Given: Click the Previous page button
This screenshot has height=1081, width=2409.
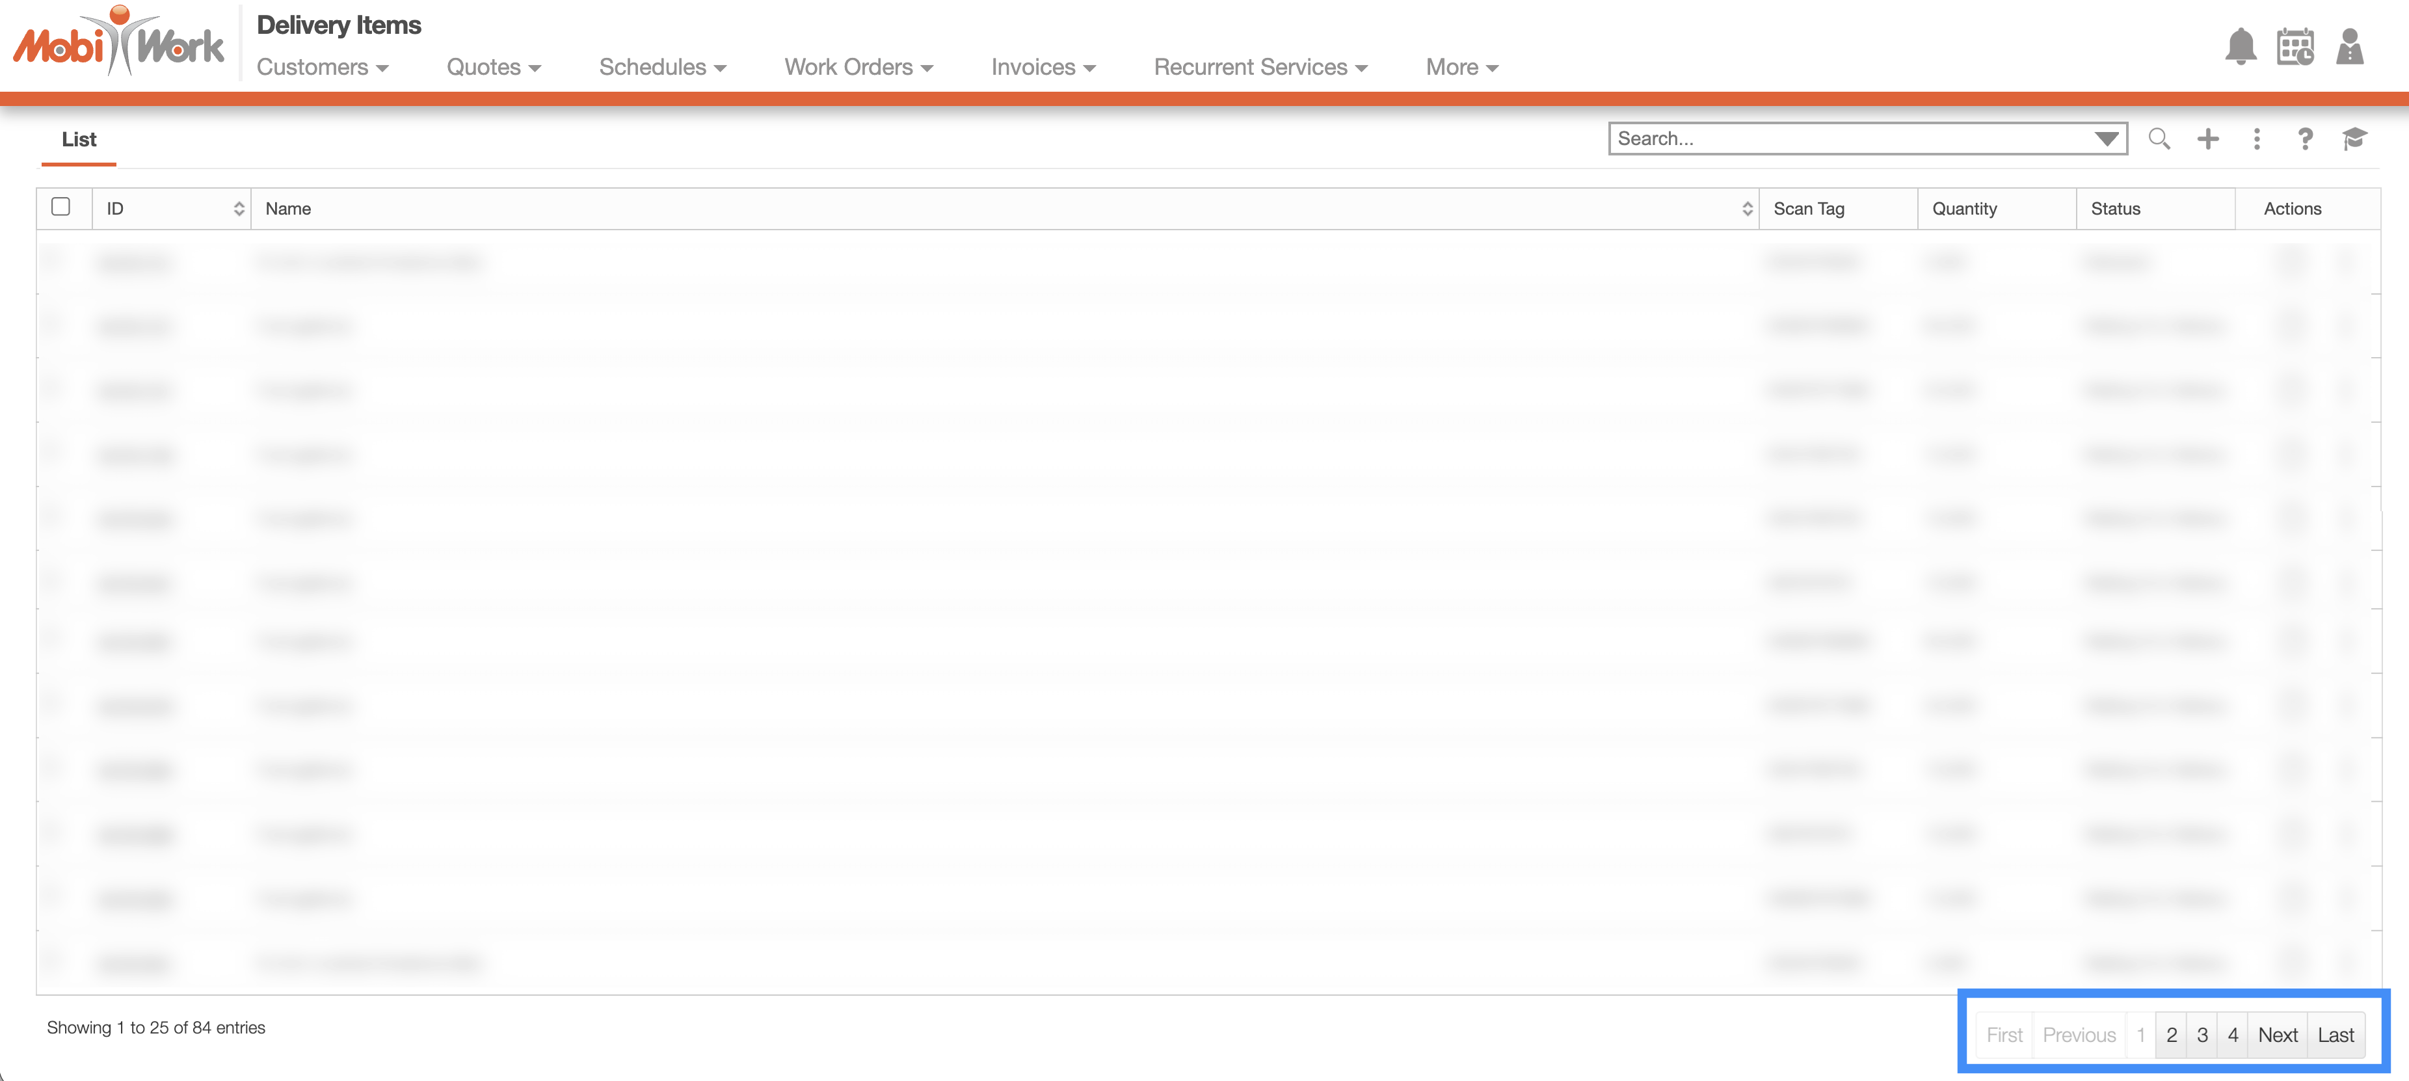Looking at the screenshot, I should click(x=2079, y=1035).
